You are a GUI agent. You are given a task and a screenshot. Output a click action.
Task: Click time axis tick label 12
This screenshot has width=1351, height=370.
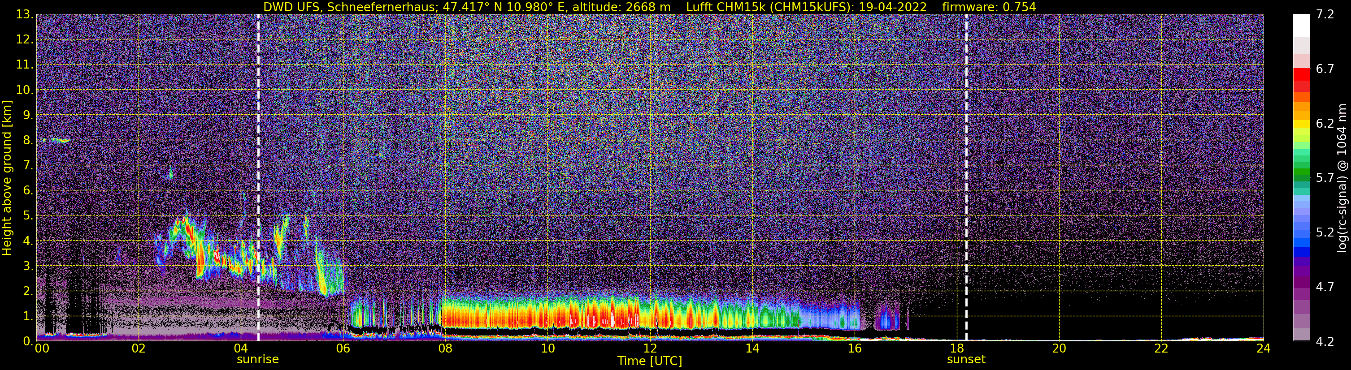click(x=650, y=349)
